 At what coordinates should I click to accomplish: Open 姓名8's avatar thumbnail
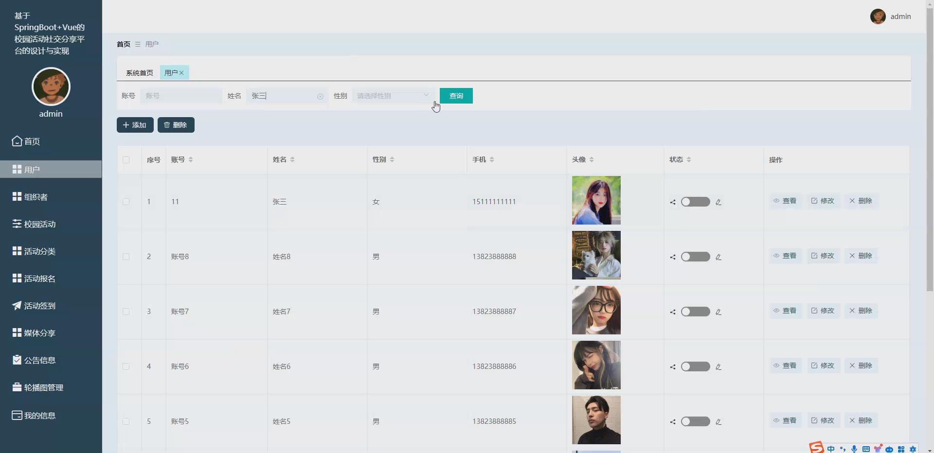596,255
